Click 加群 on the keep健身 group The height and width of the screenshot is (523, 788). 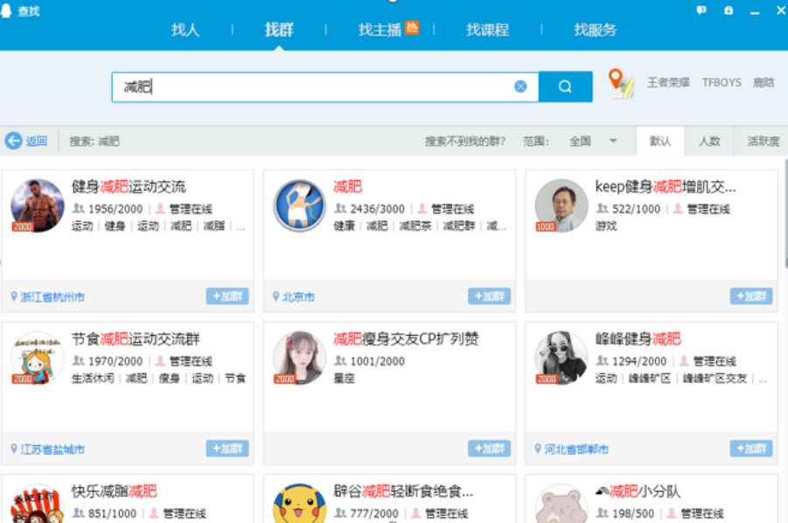click(x=751, y=296)
